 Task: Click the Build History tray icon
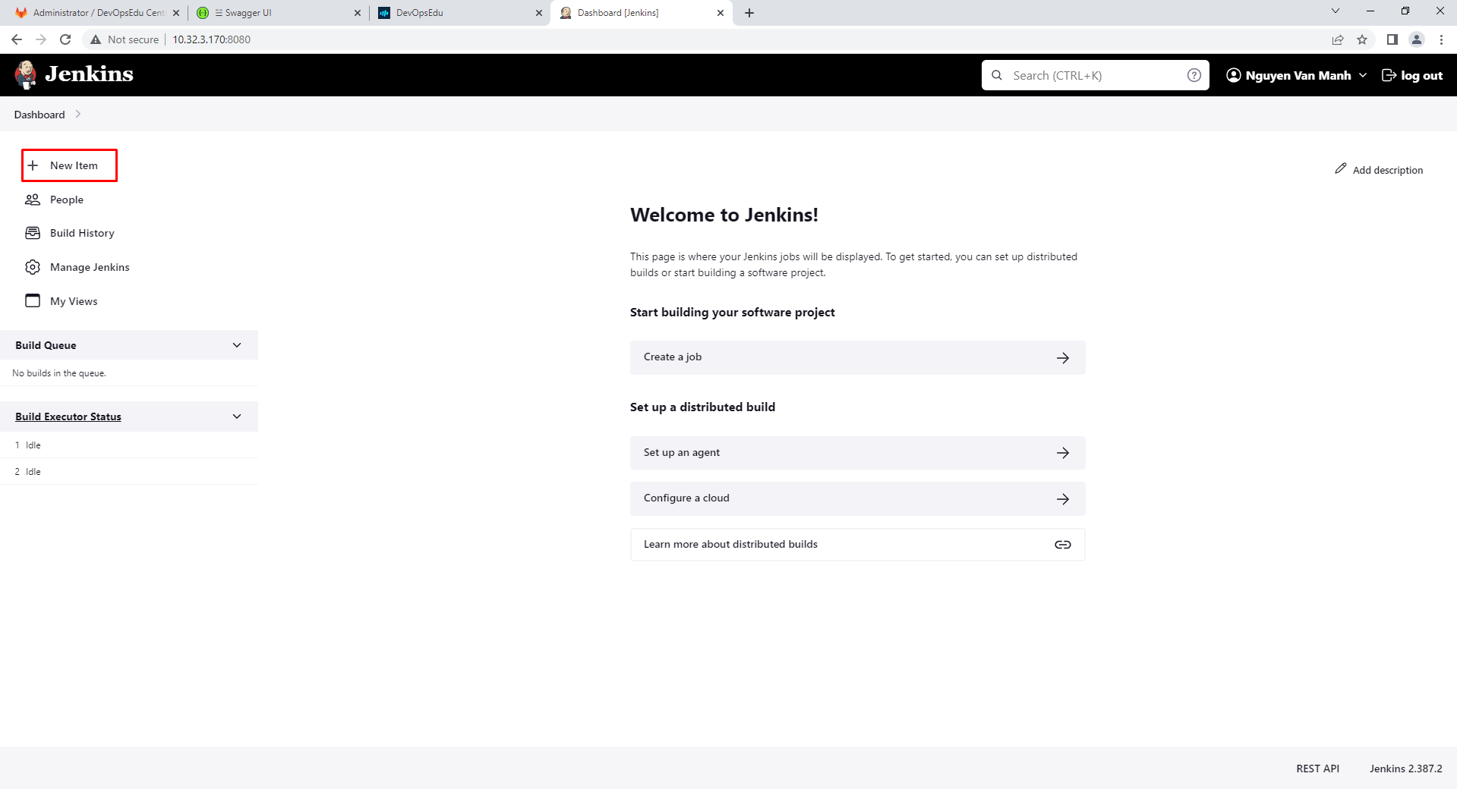pyautogui.click(x=33, y=233)
